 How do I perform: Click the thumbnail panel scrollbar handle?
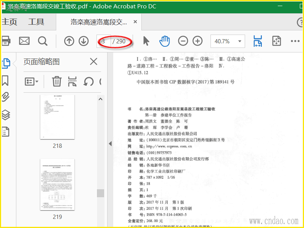click(100, 193)
